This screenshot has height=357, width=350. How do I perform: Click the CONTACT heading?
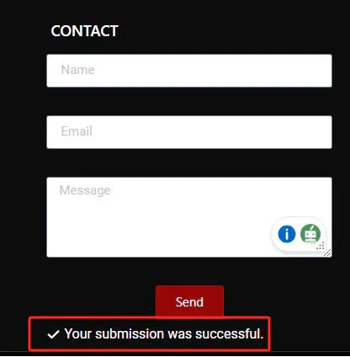(x=84, y=31)
